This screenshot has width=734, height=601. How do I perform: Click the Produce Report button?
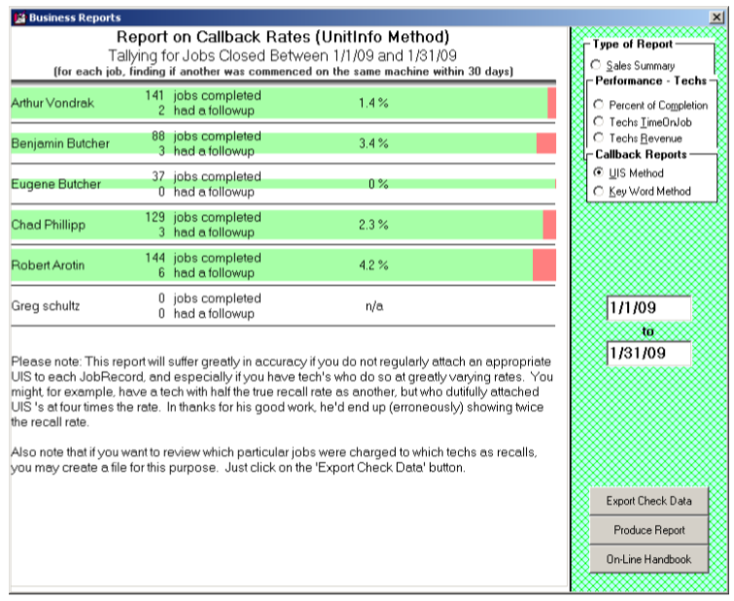click(x=648, y=531)
